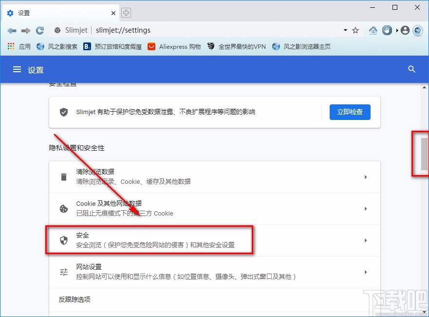Viewport: 429px width, 317px height.
Task: Reload the settings page
Action: click(x=40, y=30)
